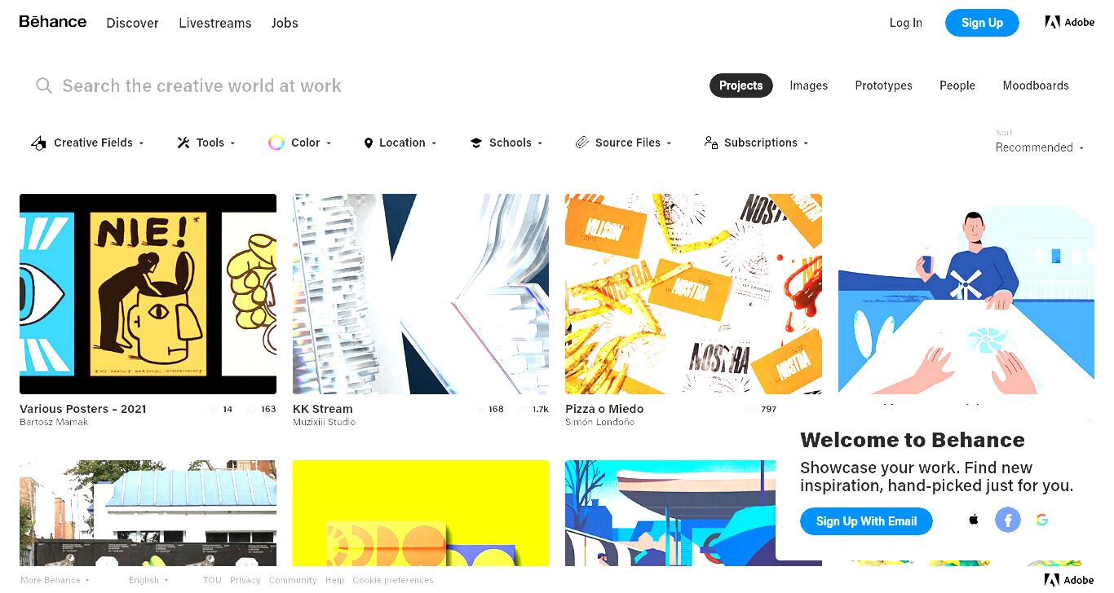Sign up using the Apple icon
The image size is (1114, 593).
tap(974, 520)
